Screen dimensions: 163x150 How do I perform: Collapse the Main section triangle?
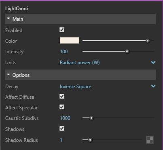8,19
